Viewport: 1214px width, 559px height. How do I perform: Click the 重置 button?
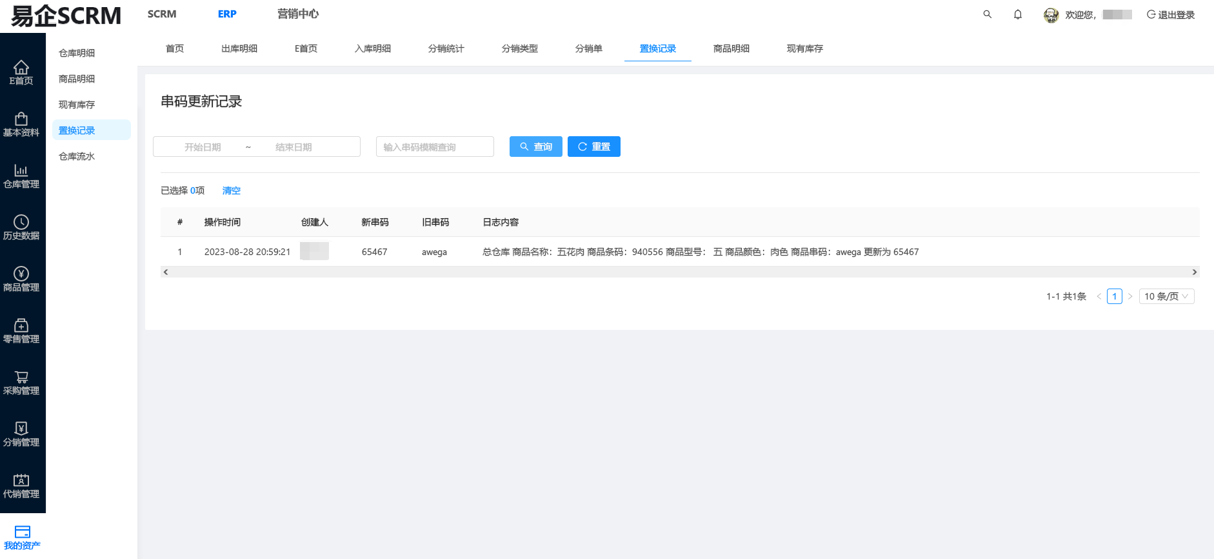pyautogui.click(x=594, y=147)
